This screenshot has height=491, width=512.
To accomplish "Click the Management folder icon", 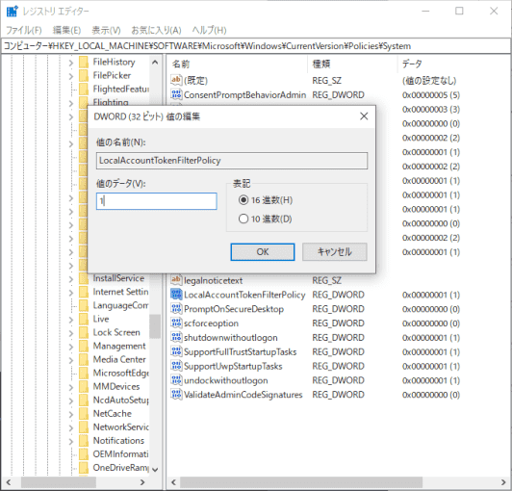I will [x=84, y=346].
